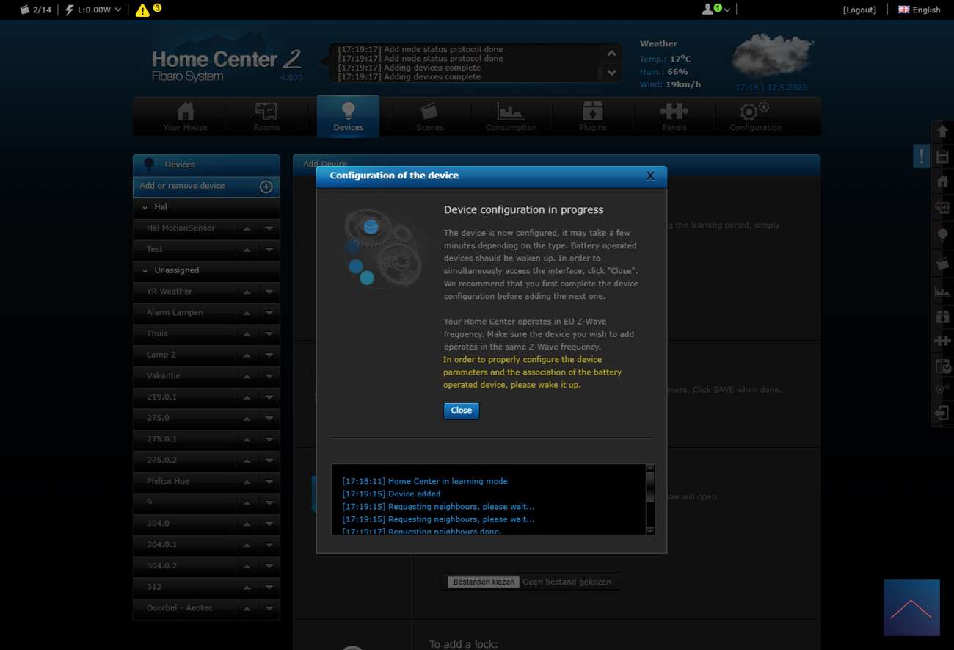Screen dimensions: 954x650
Task: Click the warning triangle alert icon
Action: pos(142,10)
